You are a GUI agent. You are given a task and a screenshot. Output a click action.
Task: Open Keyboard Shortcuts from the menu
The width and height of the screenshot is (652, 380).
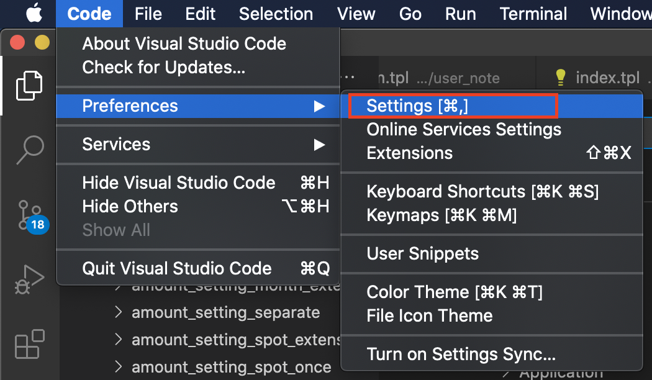(x=482, y=191)
